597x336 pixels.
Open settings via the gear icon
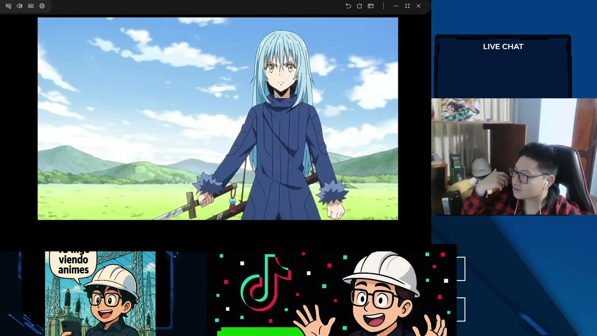42,6
